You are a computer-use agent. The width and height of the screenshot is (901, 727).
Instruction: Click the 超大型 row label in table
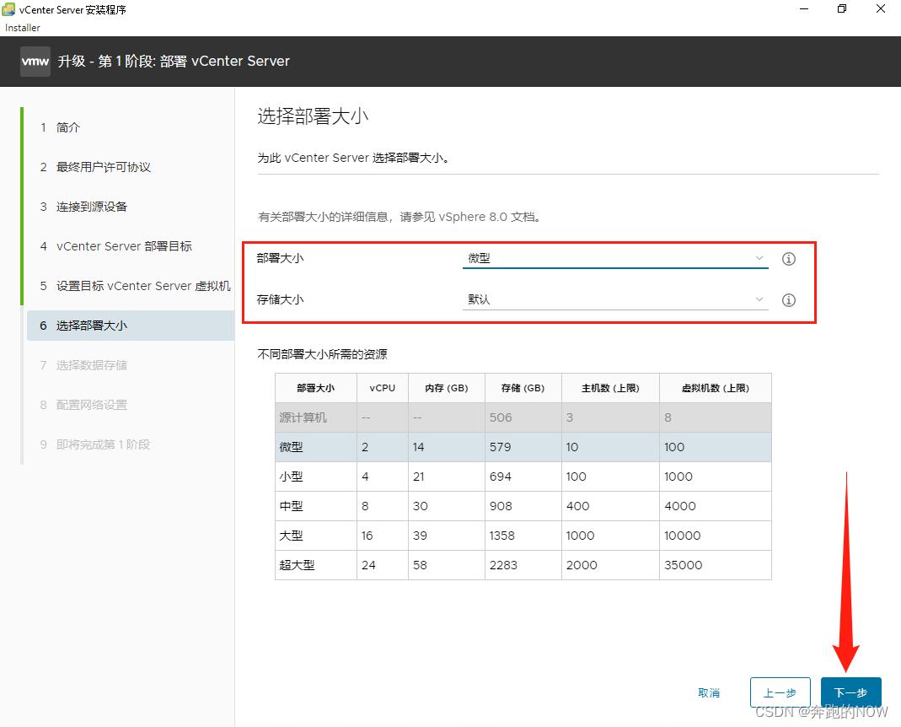coord(297,565)
